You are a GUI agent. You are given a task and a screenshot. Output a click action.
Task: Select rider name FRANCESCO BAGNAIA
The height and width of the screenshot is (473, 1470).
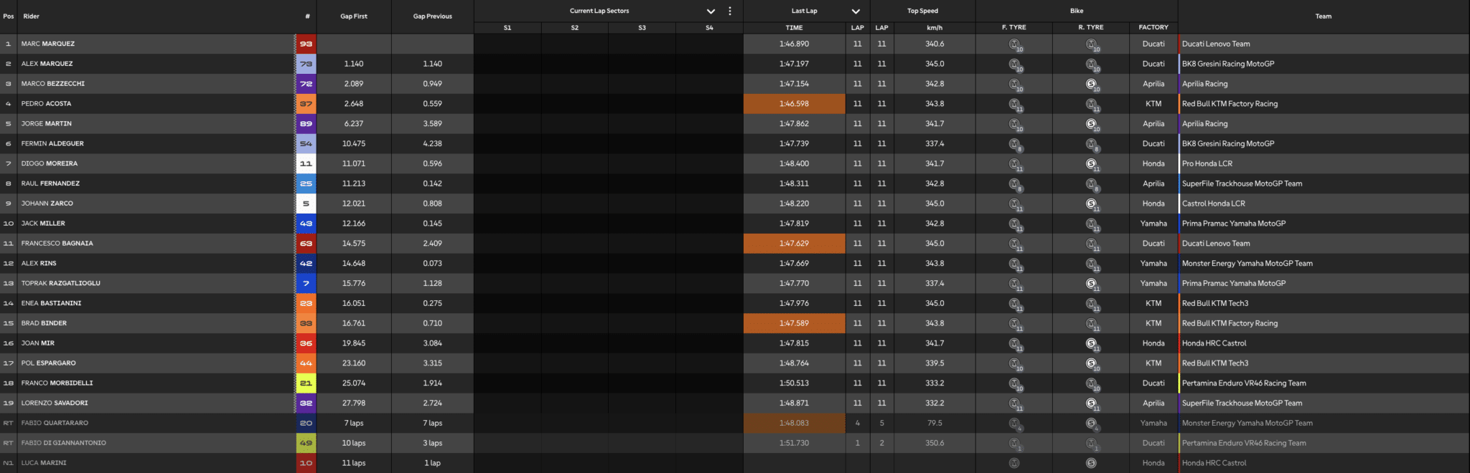pyautogui.click(x=57, y=244)
